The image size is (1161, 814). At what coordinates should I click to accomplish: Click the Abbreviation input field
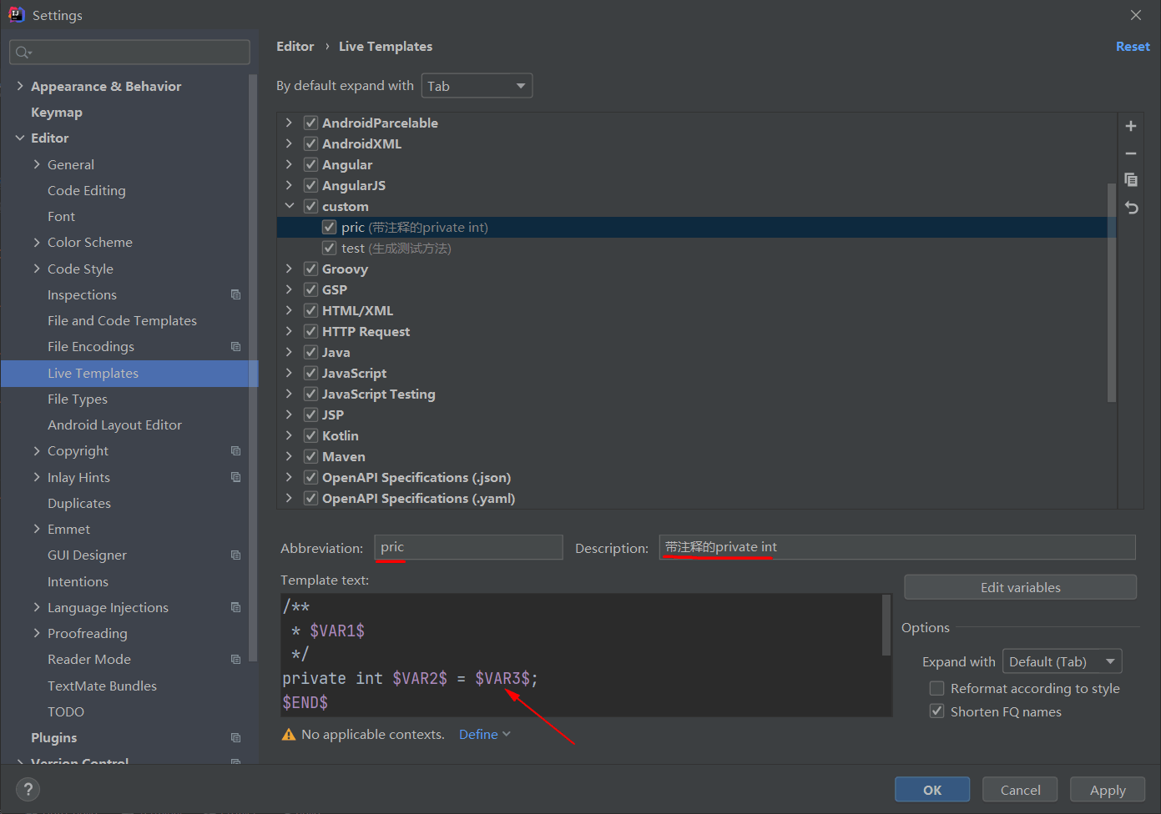pyautogui.click(x=468, y=547)
